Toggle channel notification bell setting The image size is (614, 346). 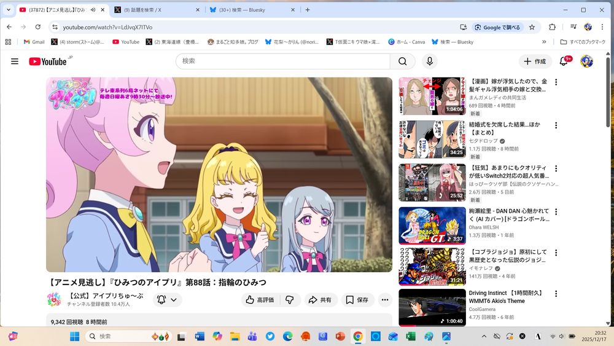point(167,300)
